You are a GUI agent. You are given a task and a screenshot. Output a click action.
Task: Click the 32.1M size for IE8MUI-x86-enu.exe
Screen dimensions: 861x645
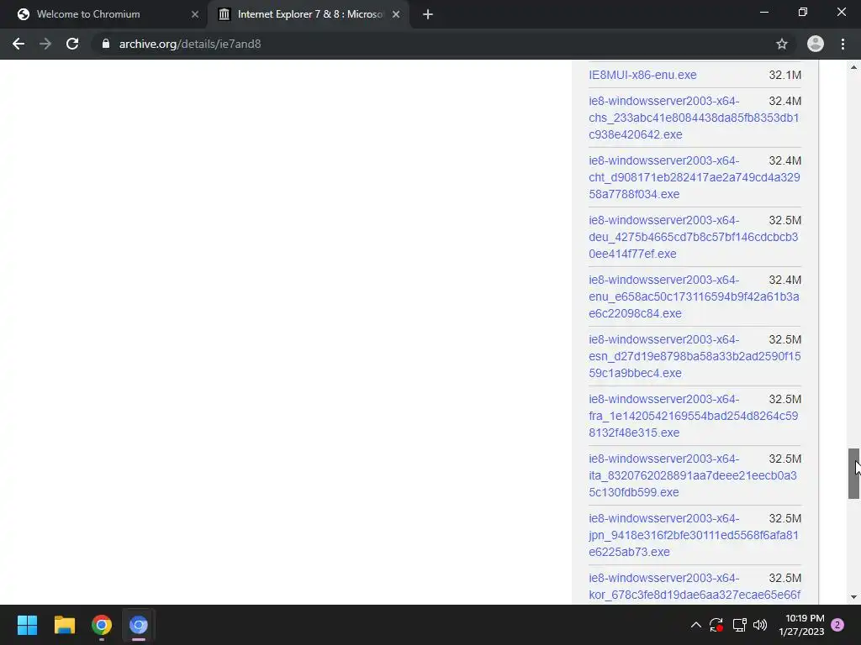coord(784,75)
